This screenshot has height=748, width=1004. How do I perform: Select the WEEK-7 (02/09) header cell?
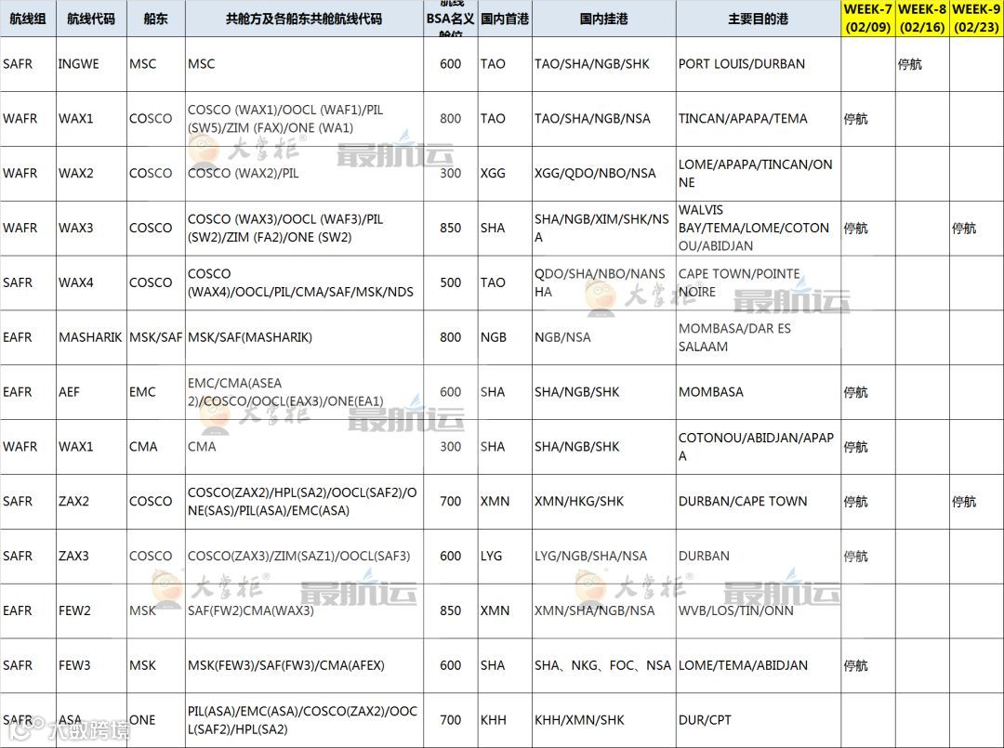867,19
